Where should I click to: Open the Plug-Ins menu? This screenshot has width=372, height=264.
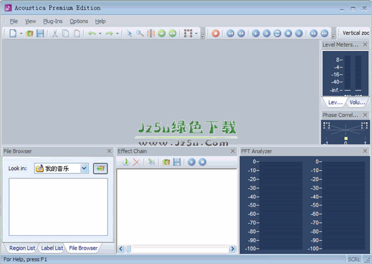pos(52,21)
